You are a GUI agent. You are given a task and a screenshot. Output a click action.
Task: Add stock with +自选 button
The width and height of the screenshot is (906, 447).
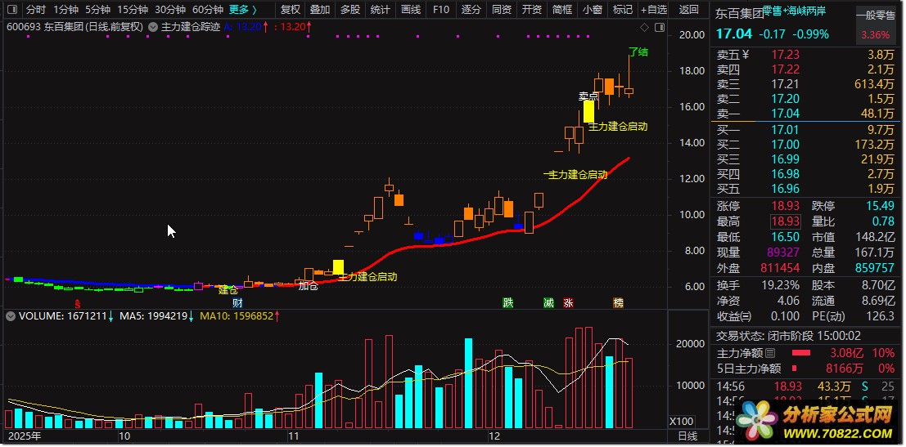coord(653,10)
